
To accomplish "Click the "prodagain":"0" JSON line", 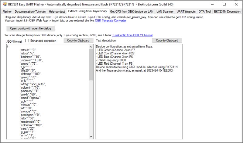I will tap(30, 115).
